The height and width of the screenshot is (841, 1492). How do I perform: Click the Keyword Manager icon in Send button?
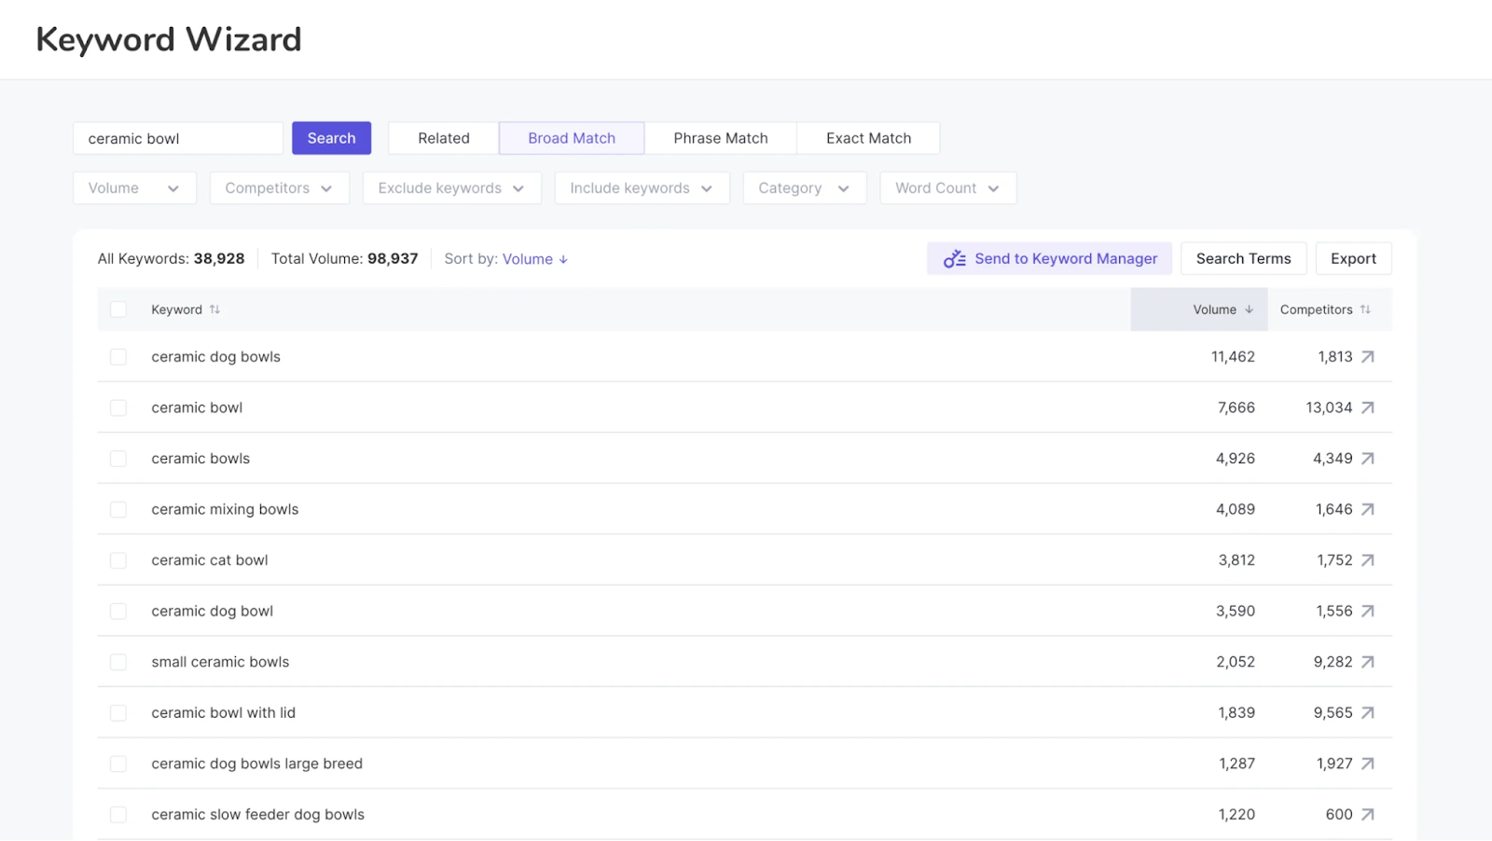click(954, 259)
